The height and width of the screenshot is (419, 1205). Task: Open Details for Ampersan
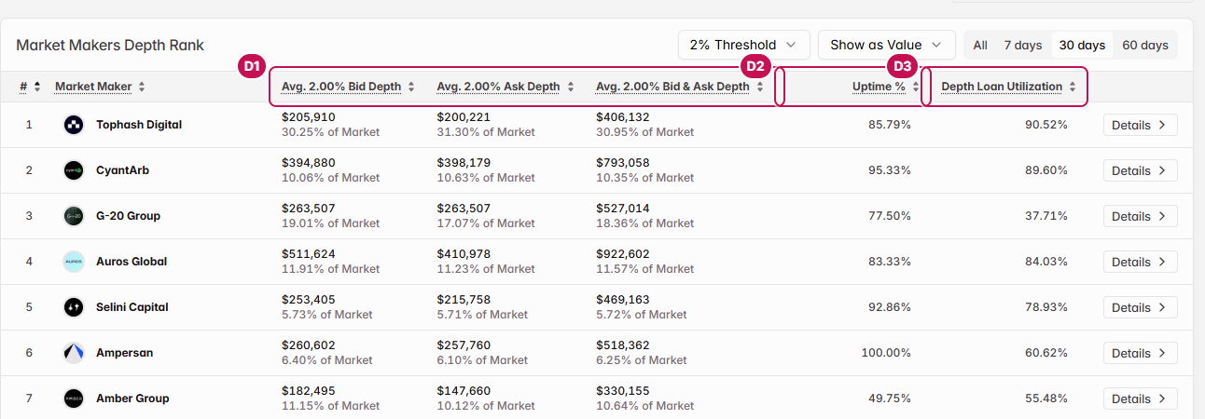[1140, 353]
